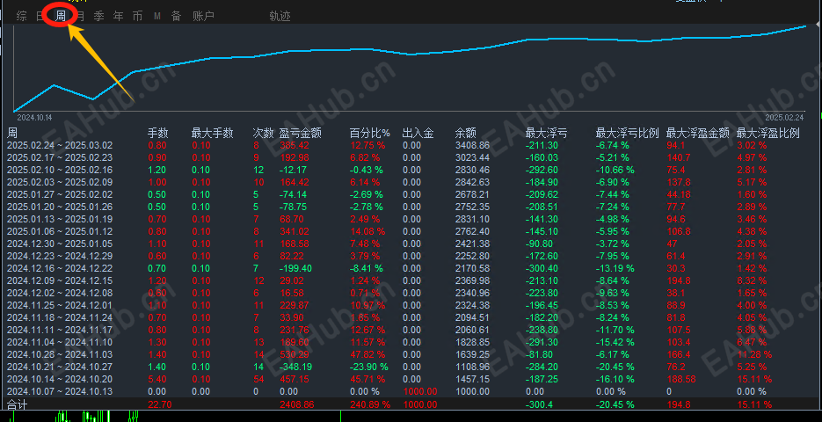Select the M tab
The height and width of the screenshot is (422, 822).
[157, 16]
